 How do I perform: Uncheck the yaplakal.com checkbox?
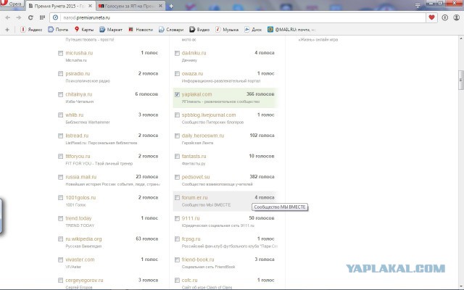pos(177,94)
